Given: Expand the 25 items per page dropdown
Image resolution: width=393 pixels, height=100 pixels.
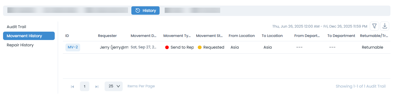Looking at the screenshot, I should [114, 86].
